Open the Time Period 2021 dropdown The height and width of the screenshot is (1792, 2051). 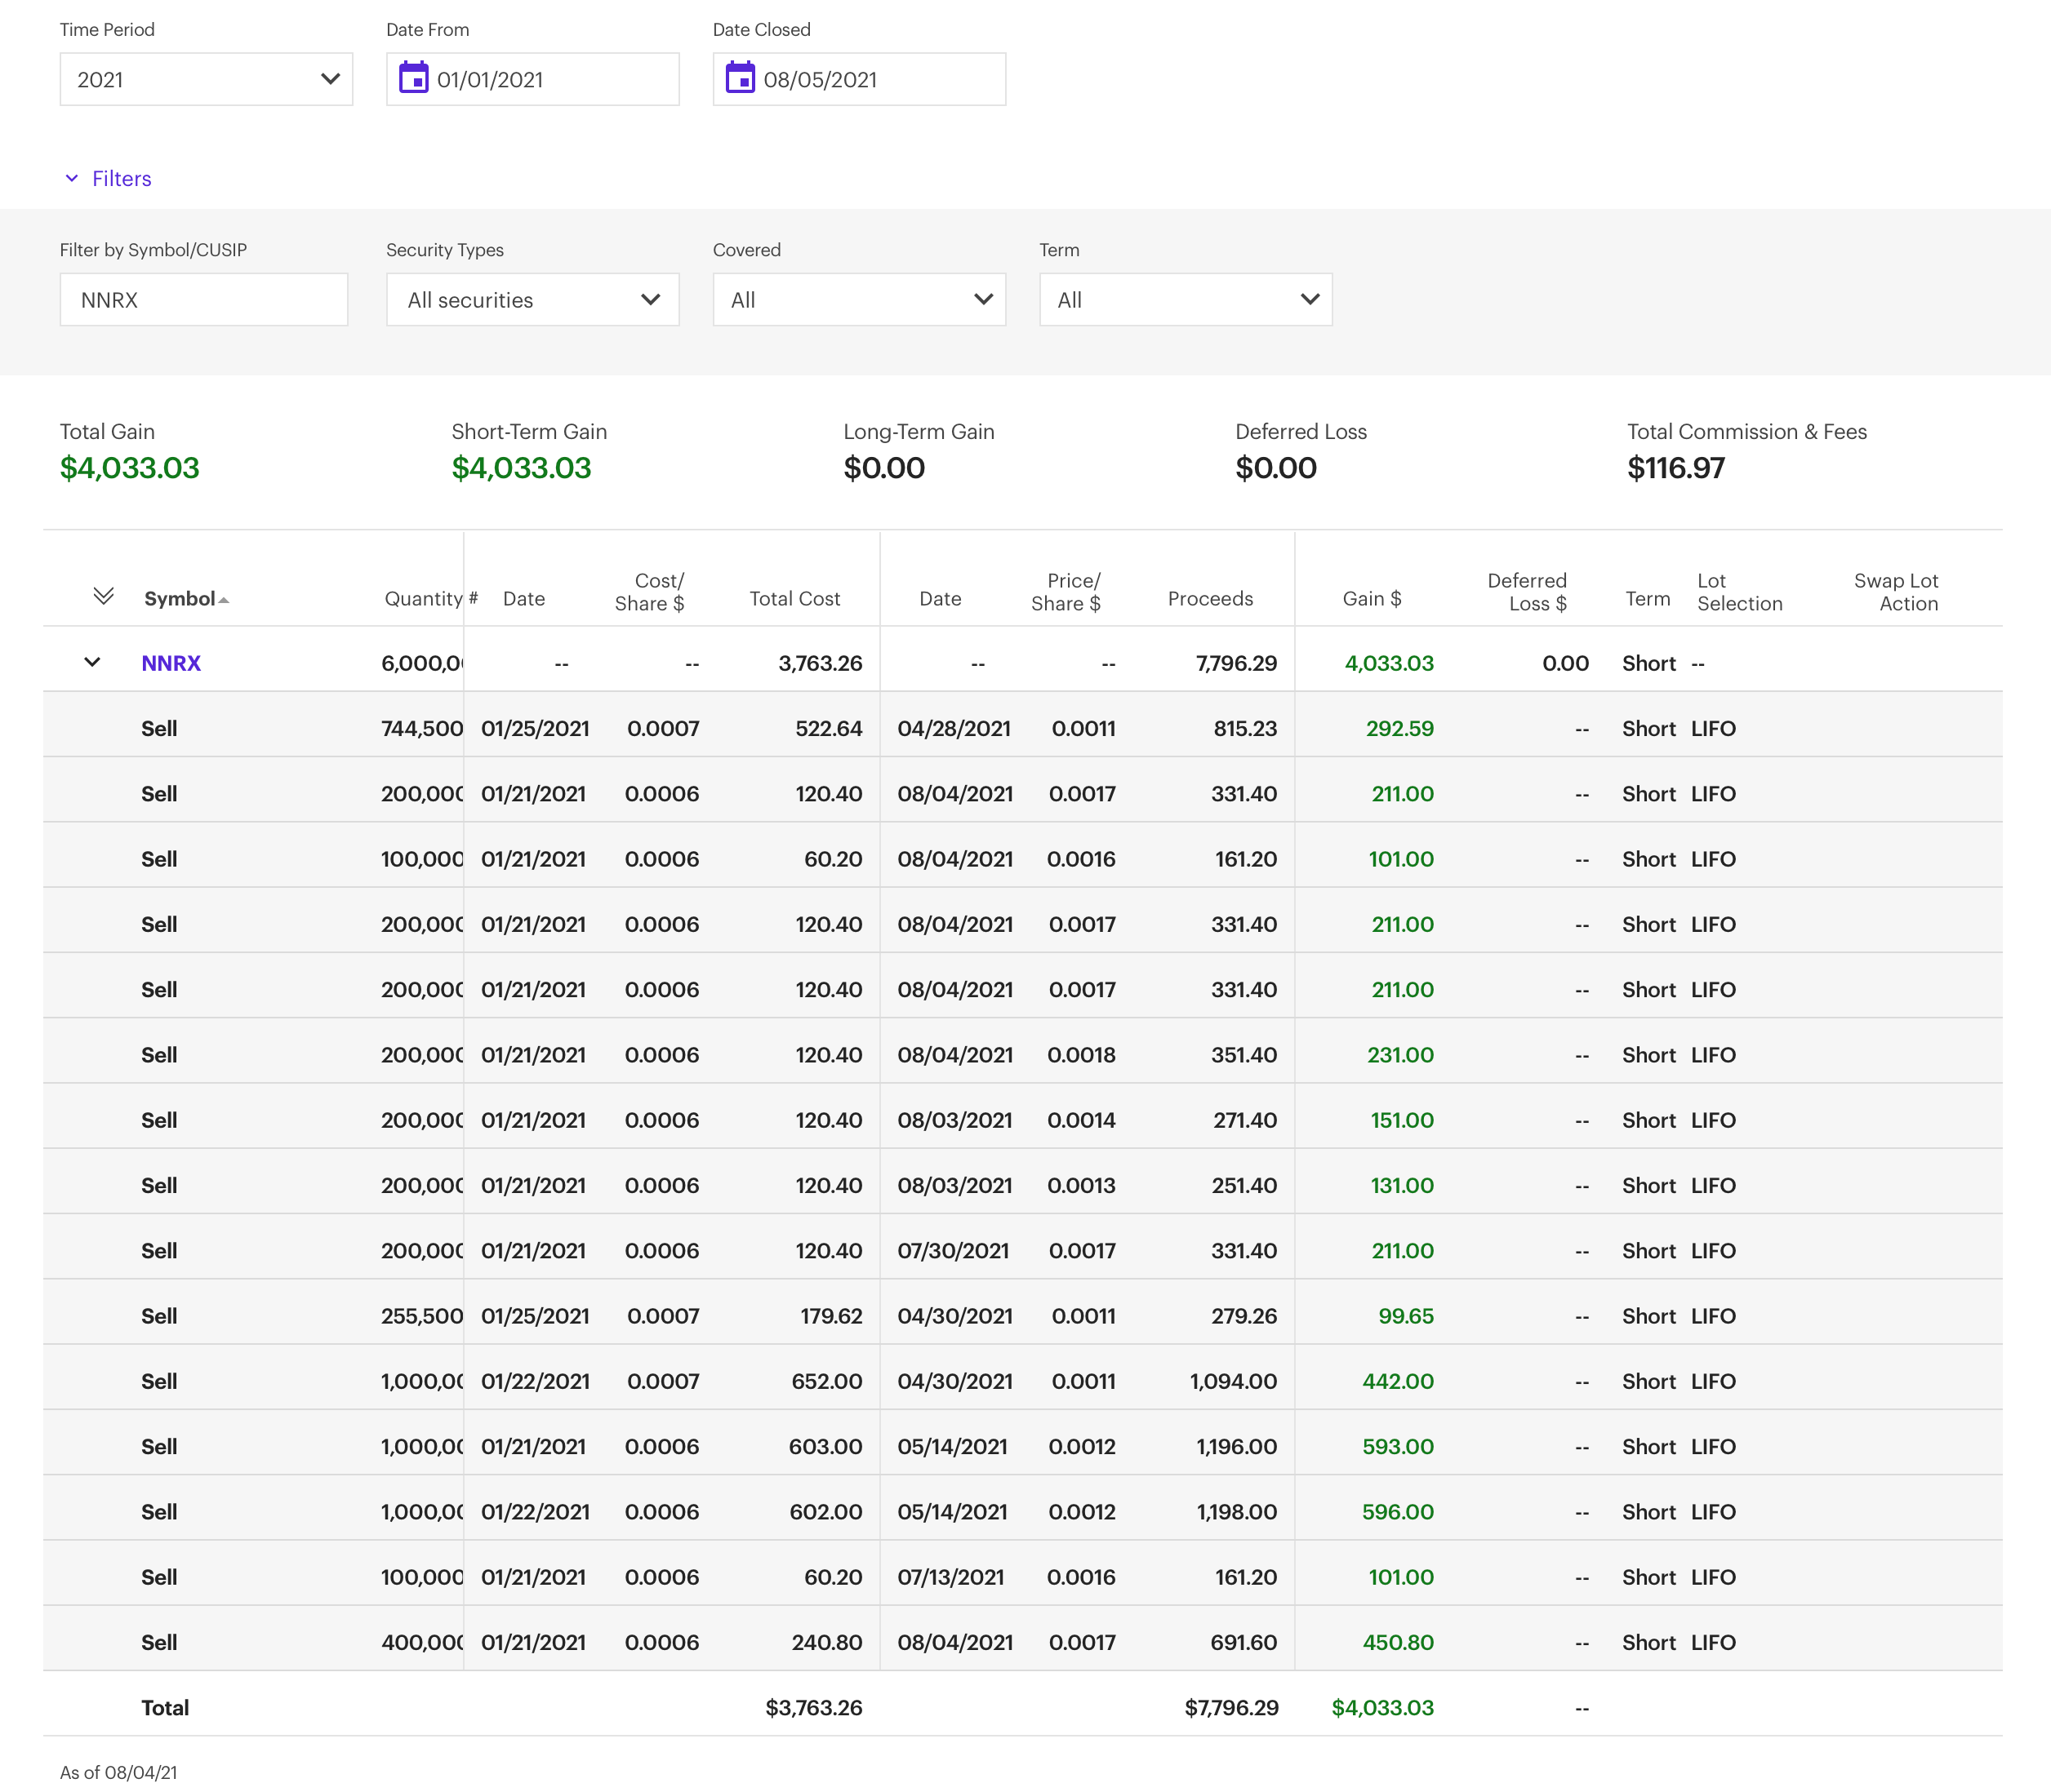[x=206, y=79]
